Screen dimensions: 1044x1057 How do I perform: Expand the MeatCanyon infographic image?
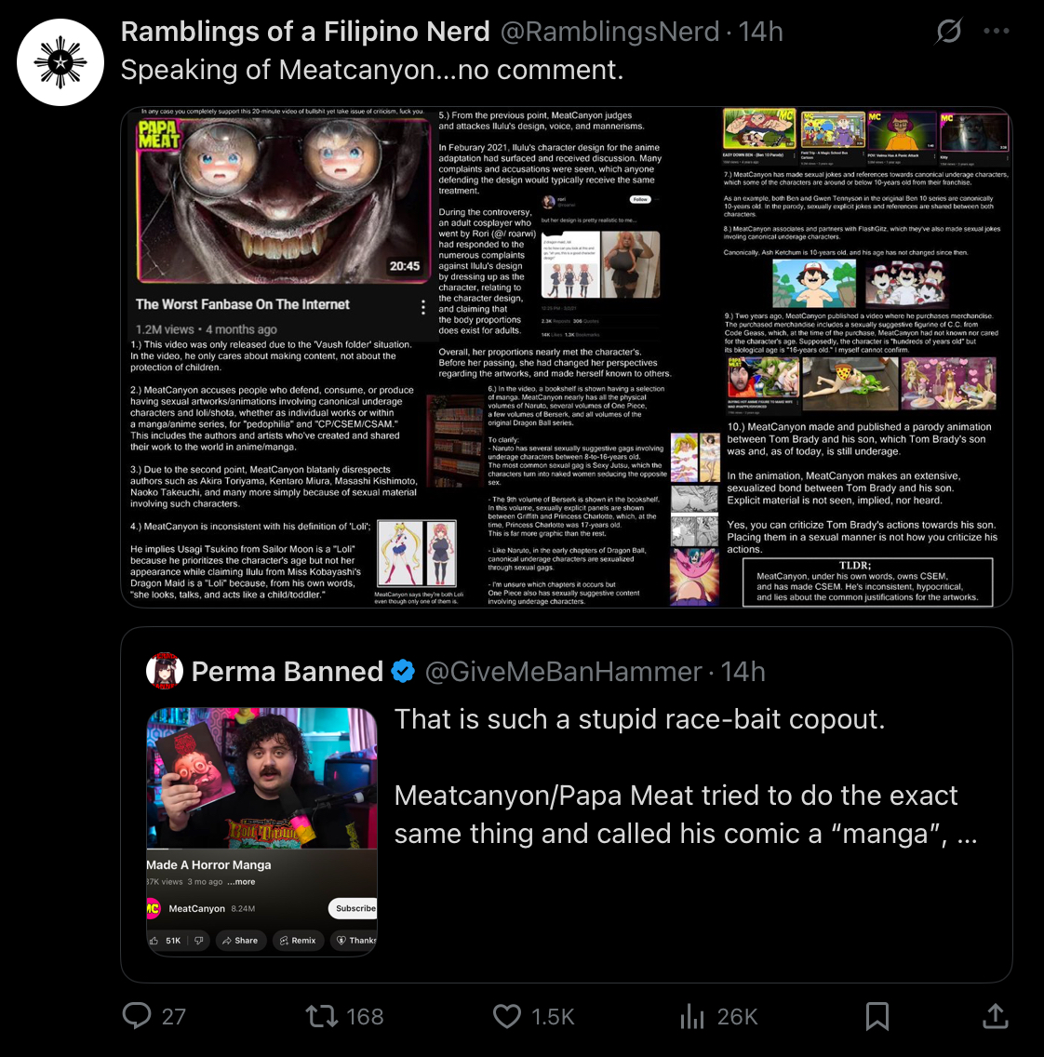point(566,356)
